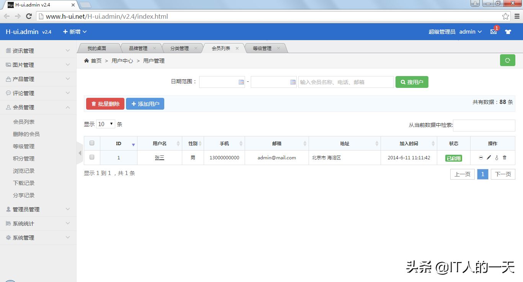Image resolution: width=523 pixels, height=282 pixels.
Task: Sort by the 手机 column
Action: pos(224,143)
